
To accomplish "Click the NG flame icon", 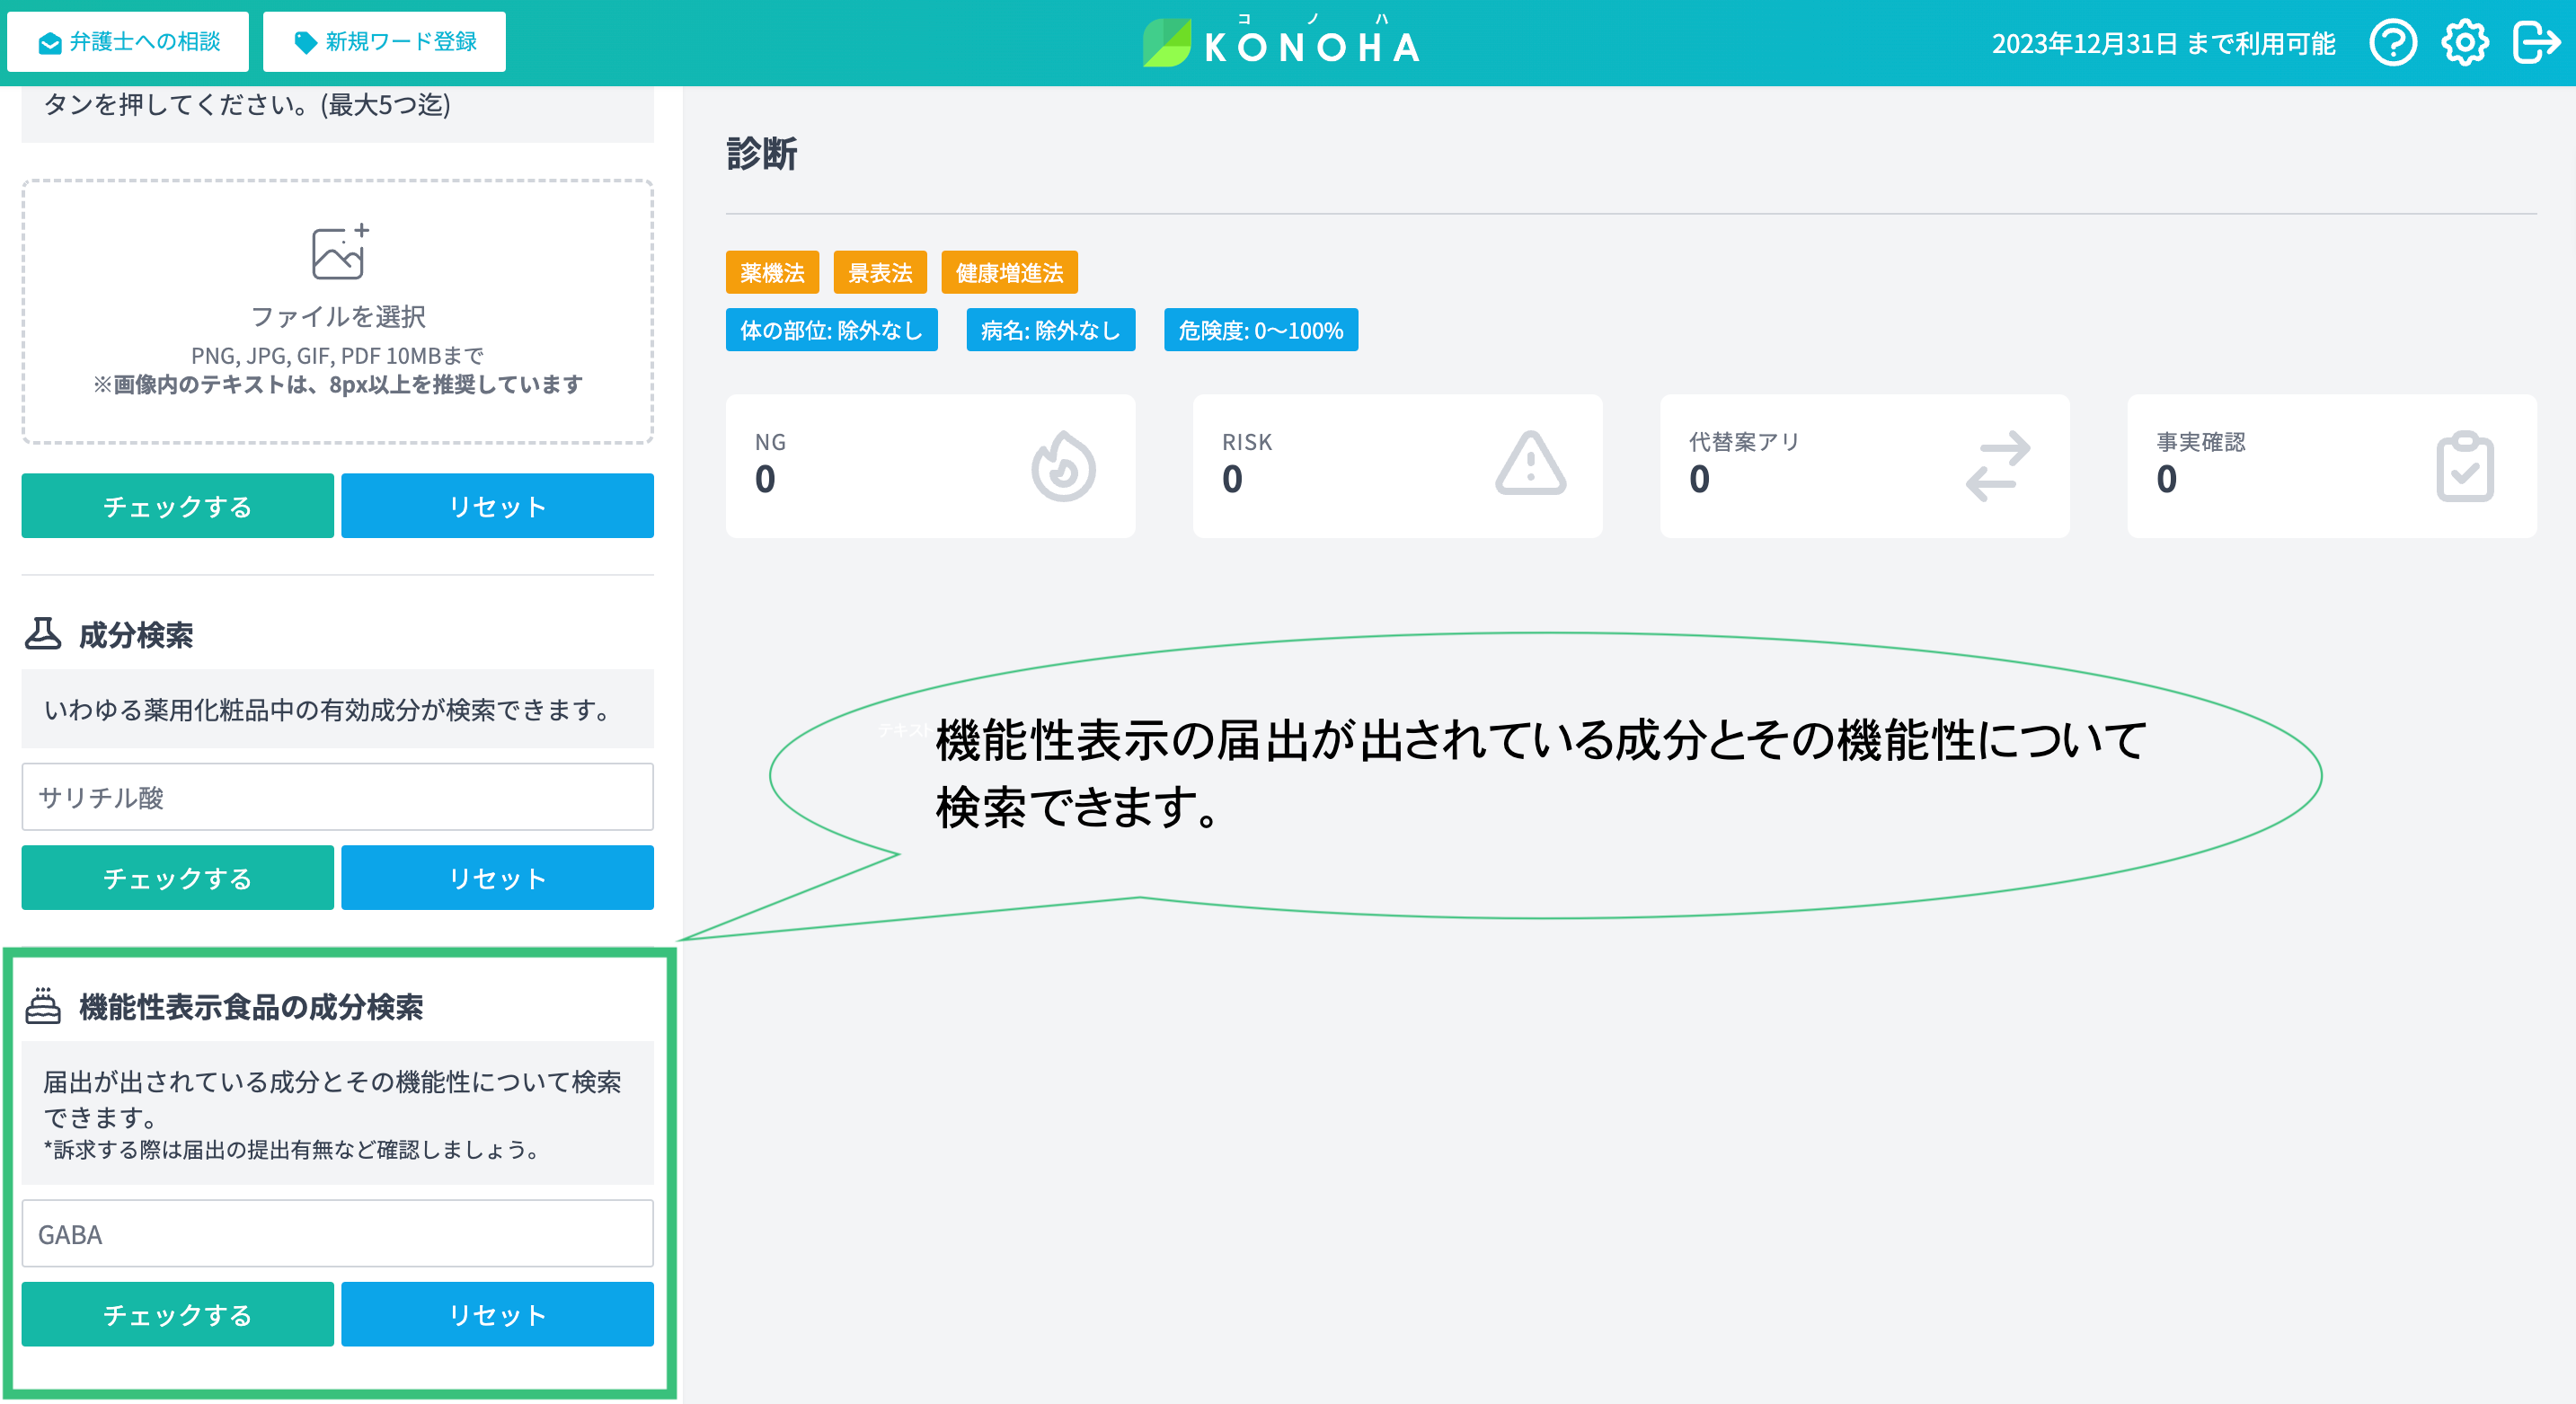I will (x=1062, y=466).
